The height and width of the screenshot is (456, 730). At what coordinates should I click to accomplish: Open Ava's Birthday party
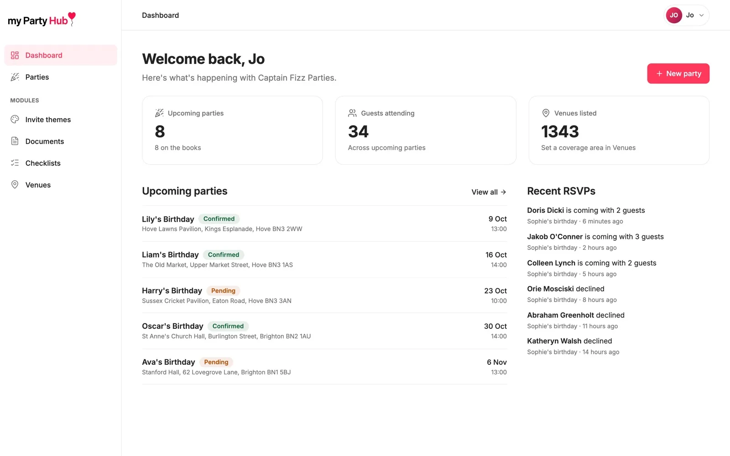click(x=324, y=367)
